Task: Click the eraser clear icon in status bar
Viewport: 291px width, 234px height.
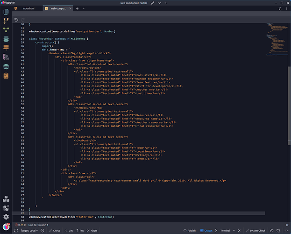Action: (271, 231)
